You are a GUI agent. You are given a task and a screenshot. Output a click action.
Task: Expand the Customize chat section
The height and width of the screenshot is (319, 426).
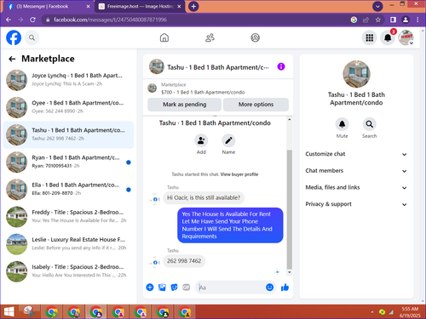pyautogui.click(x=356, y=154)
